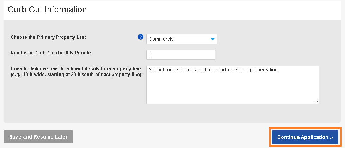Click the value 1 in curb cuts field
This screenshot has height=148, width=345.
pos(150,55)
